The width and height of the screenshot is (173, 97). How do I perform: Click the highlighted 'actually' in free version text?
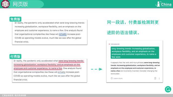click(63, 34)
